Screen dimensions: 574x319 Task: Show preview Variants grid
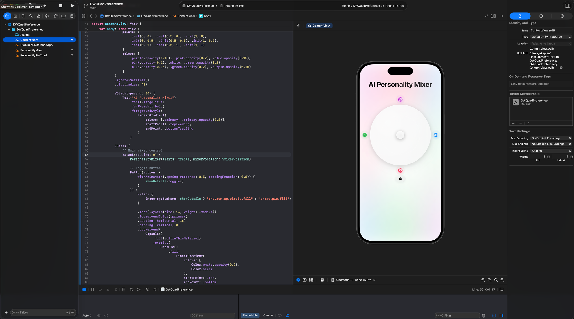(311, 280)
